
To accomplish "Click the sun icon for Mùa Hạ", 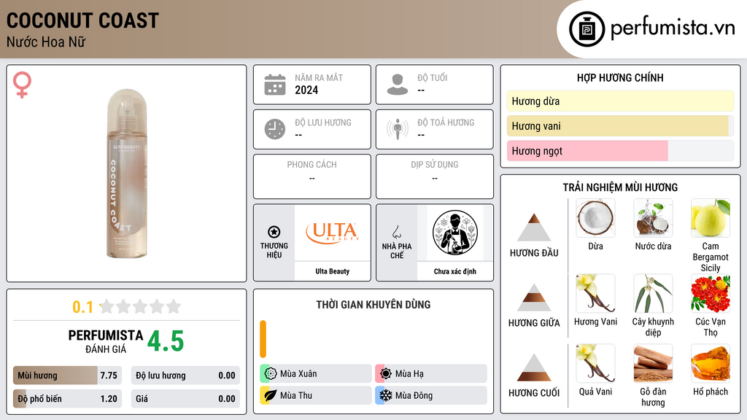I will point(386,373).
